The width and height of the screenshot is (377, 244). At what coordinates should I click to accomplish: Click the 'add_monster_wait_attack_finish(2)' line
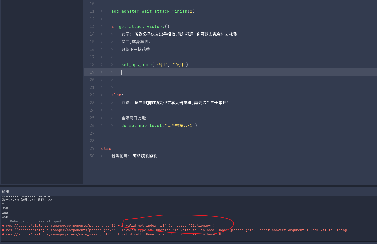coord(153,11)
